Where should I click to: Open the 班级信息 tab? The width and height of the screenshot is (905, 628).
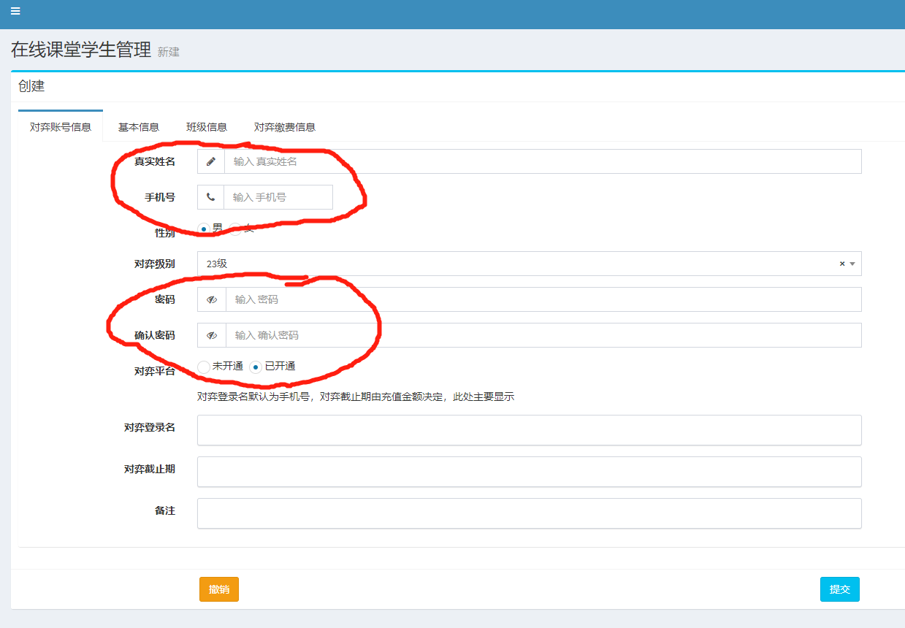[207, 127]
